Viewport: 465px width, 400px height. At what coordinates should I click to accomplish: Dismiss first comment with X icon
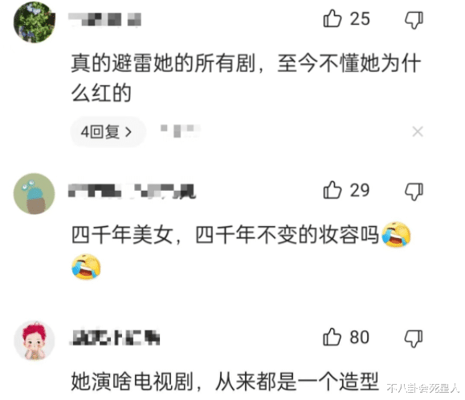coord(418,131)
